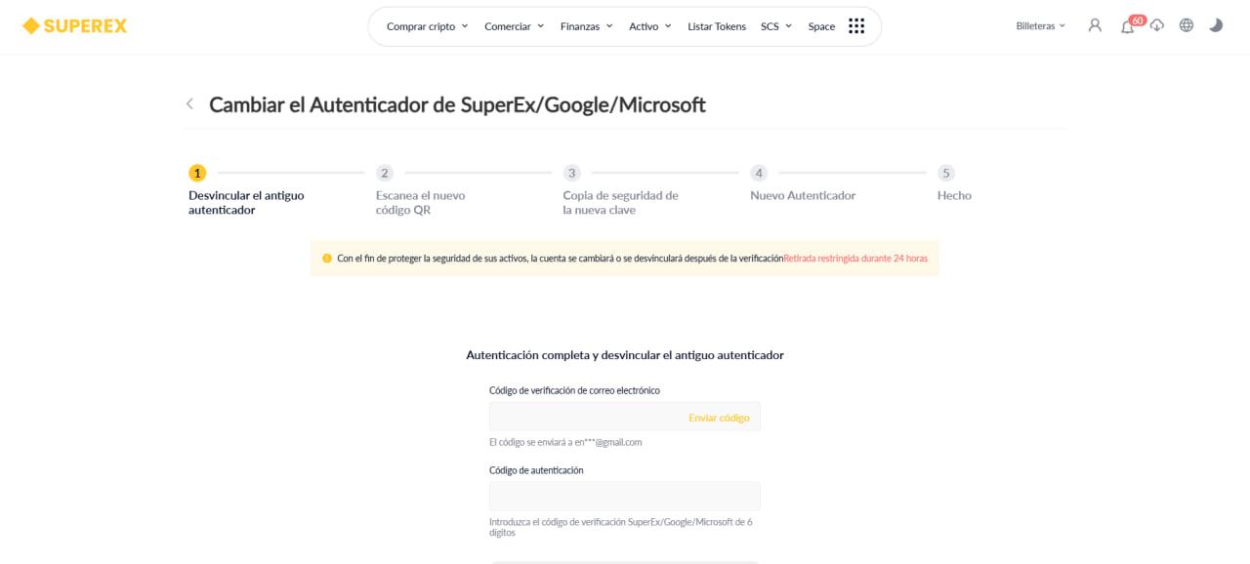This screenshot has width=1250, height=564.
Task: Click the Enviar código button
Action: tap(720, 417)
